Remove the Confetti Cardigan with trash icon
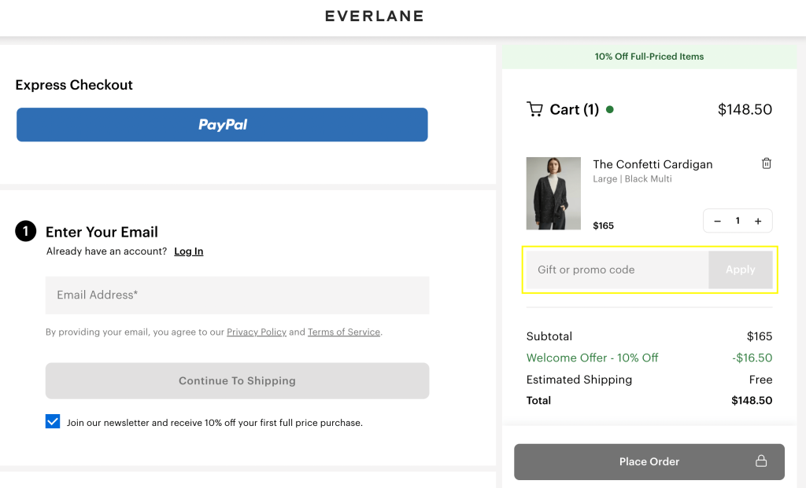Image resolution: width=806 pixels, height=488 pixels. tap(766, 163)
